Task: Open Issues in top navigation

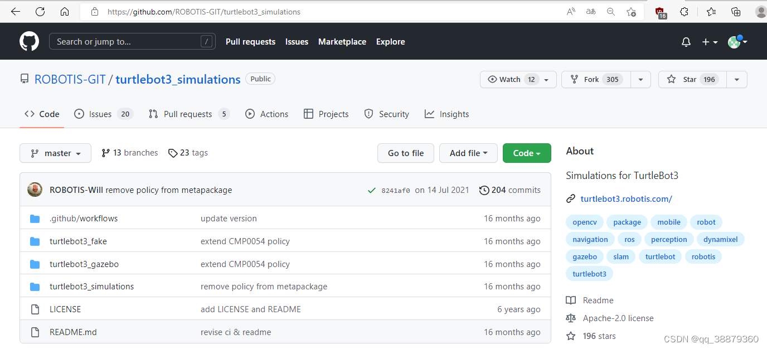Action: click(297, 42)
